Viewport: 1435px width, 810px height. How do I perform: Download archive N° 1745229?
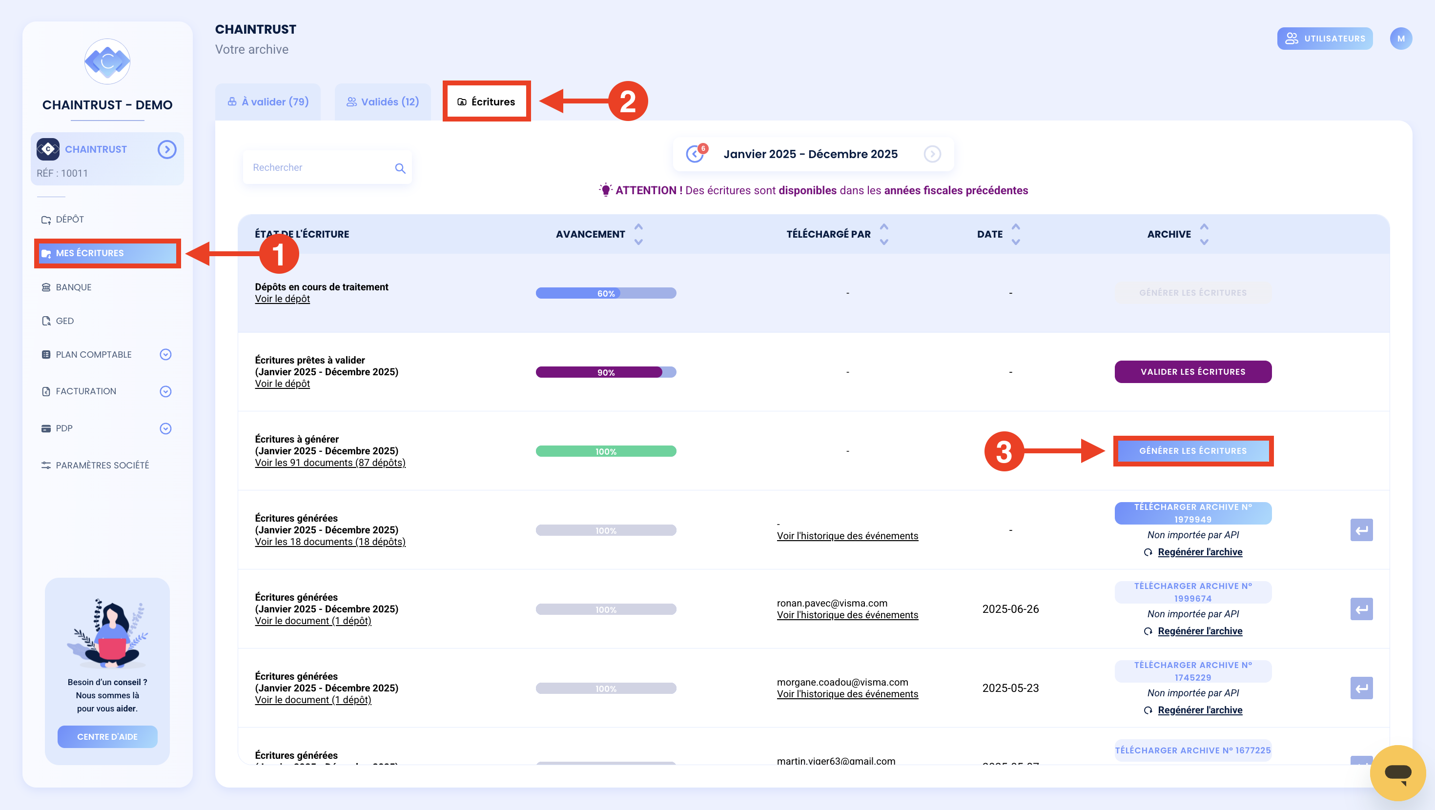[x=1193, y=671]
